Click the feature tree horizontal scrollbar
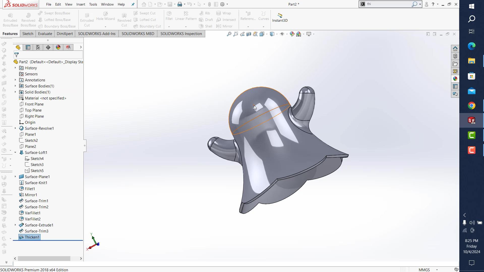The width and height of the screenshot is (484, 272). 44,259
